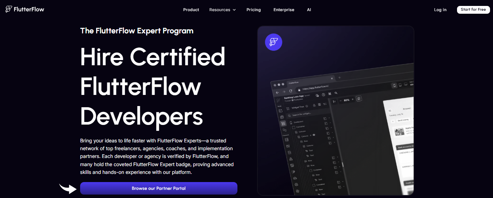Expand the Resources dropdown

(223, 10)
